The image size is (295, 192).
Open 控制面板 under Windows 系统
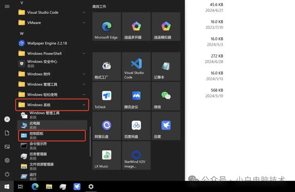pyautogui.click(x=52, y=136)
